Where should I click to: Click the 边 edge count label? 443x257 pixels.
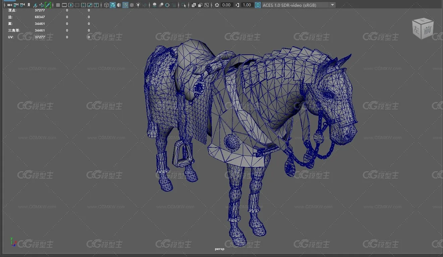point(10,17)
